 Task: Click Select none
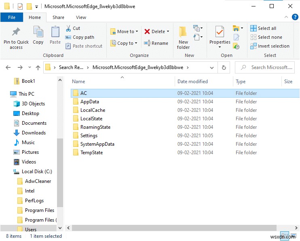(266, 37)
